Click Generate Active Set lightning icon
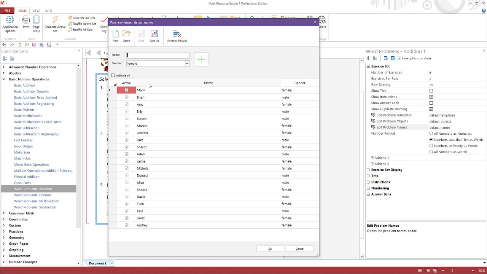The width and height of the screenshot is (487, 274). 55,20
